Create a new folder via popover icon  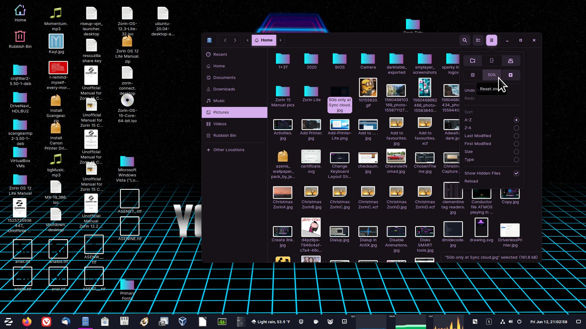[x=473, y=61]
